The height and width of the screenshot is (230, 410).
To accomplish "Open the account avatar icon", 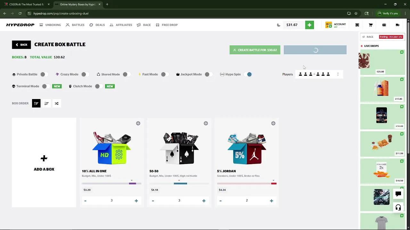I will (x=329, y=25).
